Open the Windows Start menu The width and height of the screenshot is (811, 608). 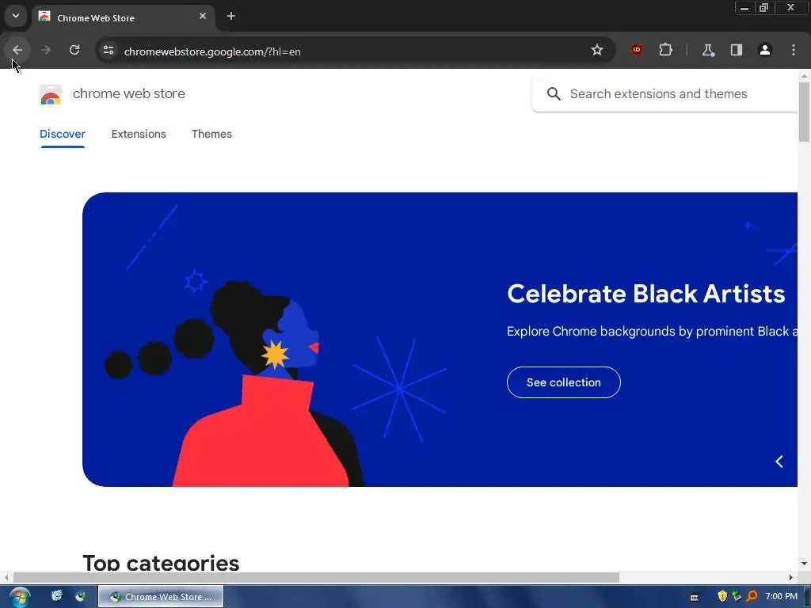(x=20, y=597)
